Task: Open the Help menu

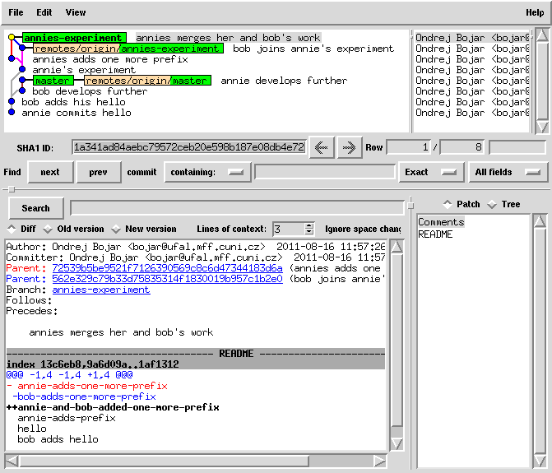Action: click(x=534, y=12)
